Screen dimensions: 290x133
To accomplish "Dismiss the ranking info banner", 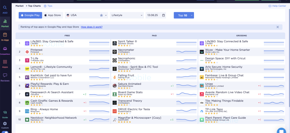I will coord(278,27).
